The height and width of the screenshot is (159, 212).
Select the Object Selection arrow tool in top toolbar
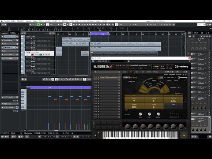point(71,25)
